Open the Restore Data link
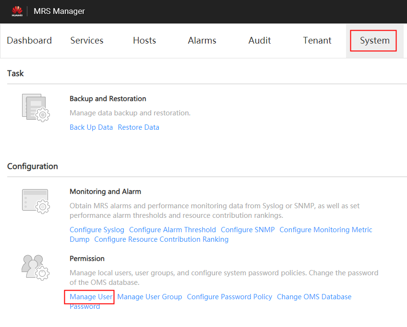Viewport: 407px width, 327px height. [138, 127]
